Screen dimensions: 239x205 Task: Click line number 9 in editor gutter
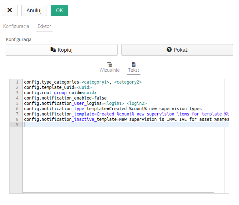point(17,125)
